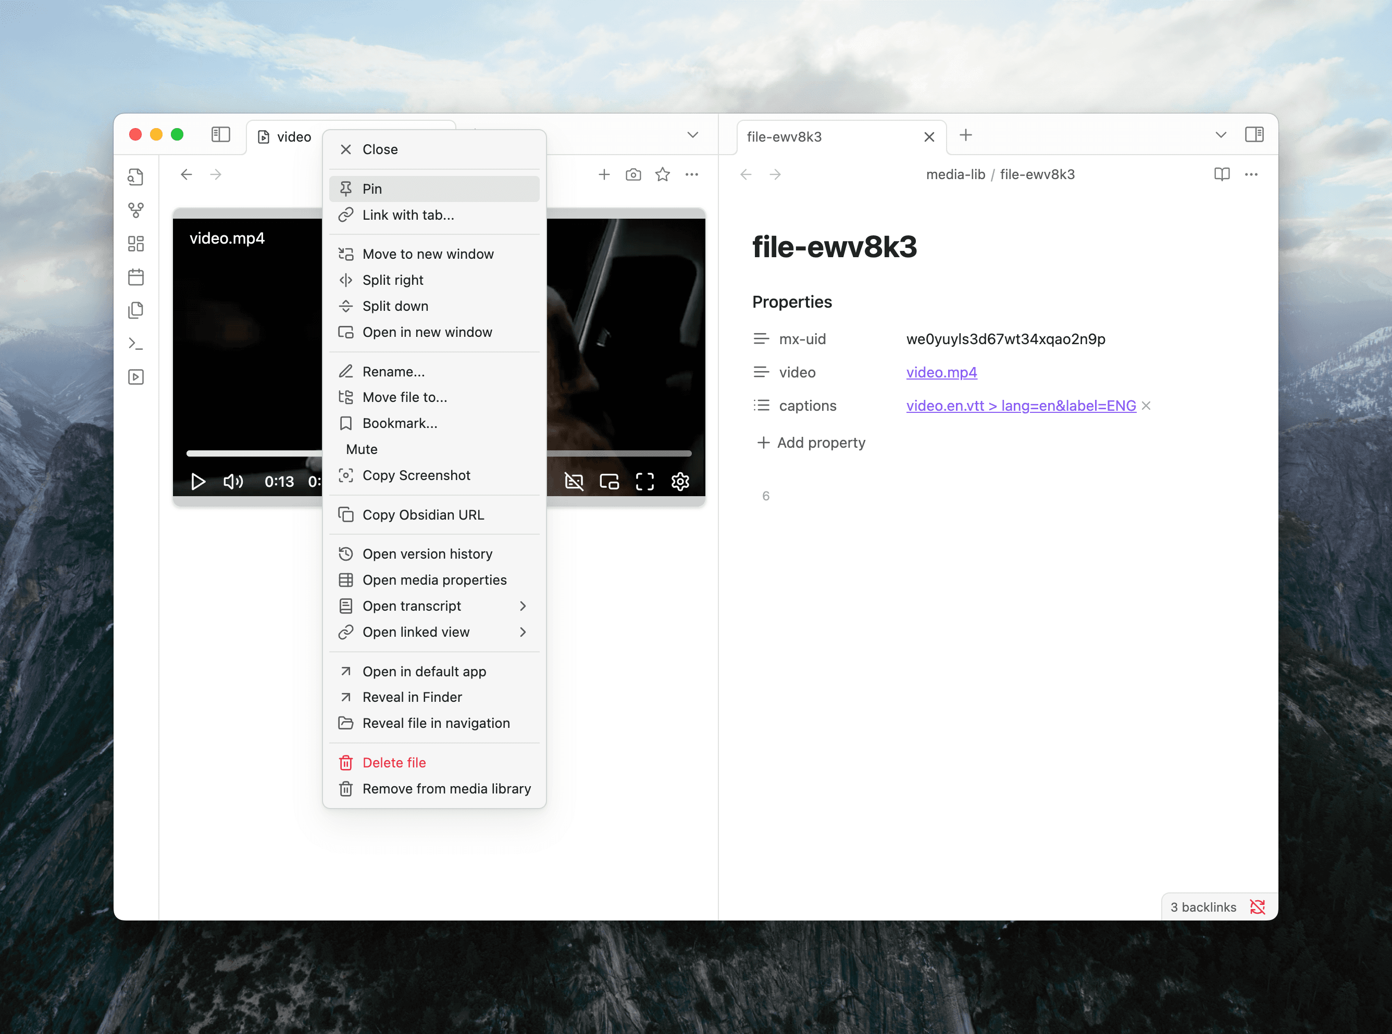Open the command palette terminal icon
The height and width of the screenshot is (1034, 1392).
(136, 344)
